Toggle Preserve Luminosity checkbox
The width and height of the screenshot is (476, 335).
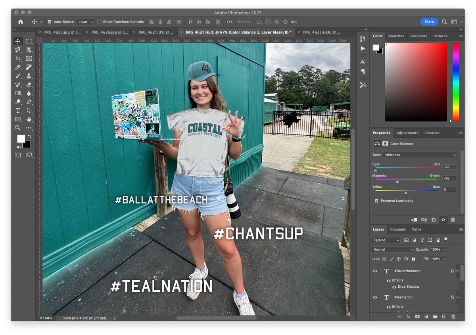[376, 201]
